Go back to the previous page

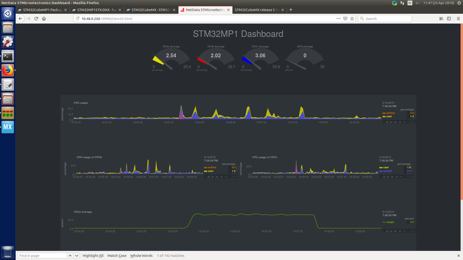[x=20, y=19]
